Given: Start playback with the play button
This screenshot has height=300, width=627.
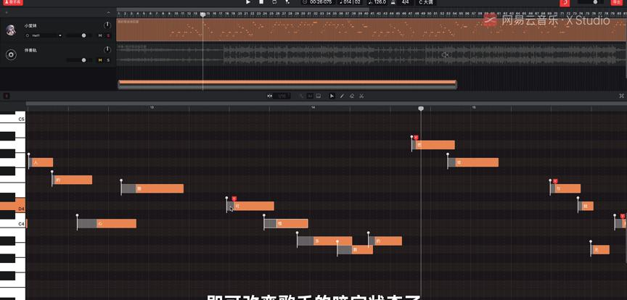Looking at the screenshot, I should click(248, 2).
